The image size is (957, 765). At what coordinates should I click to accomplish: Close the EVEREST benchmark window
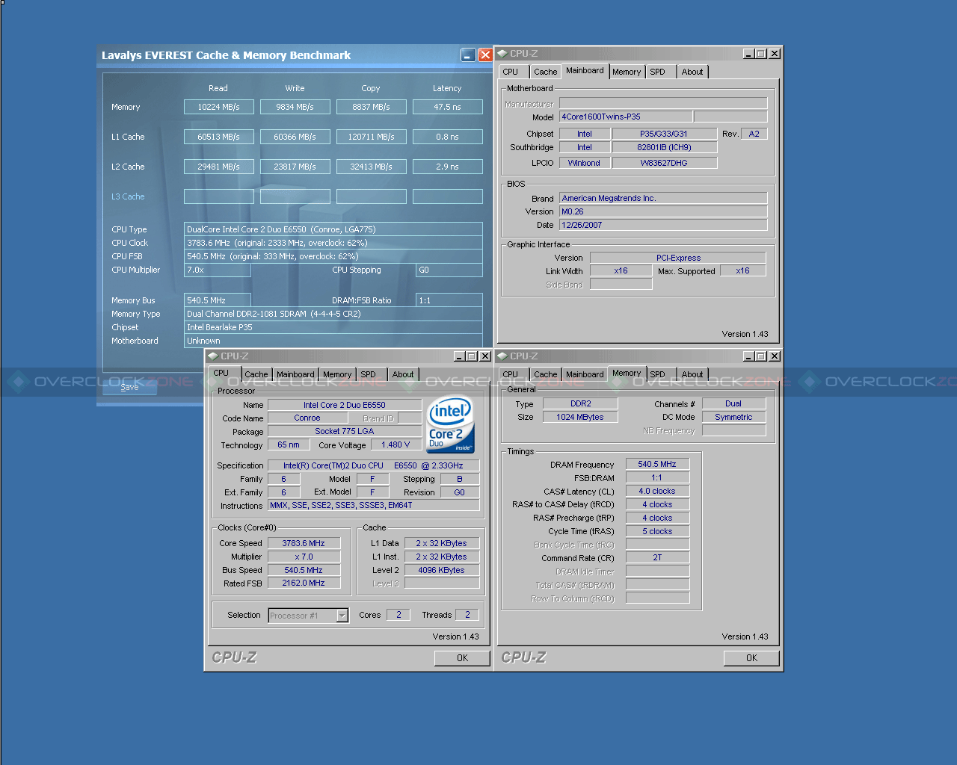click(x=485, y=55)
